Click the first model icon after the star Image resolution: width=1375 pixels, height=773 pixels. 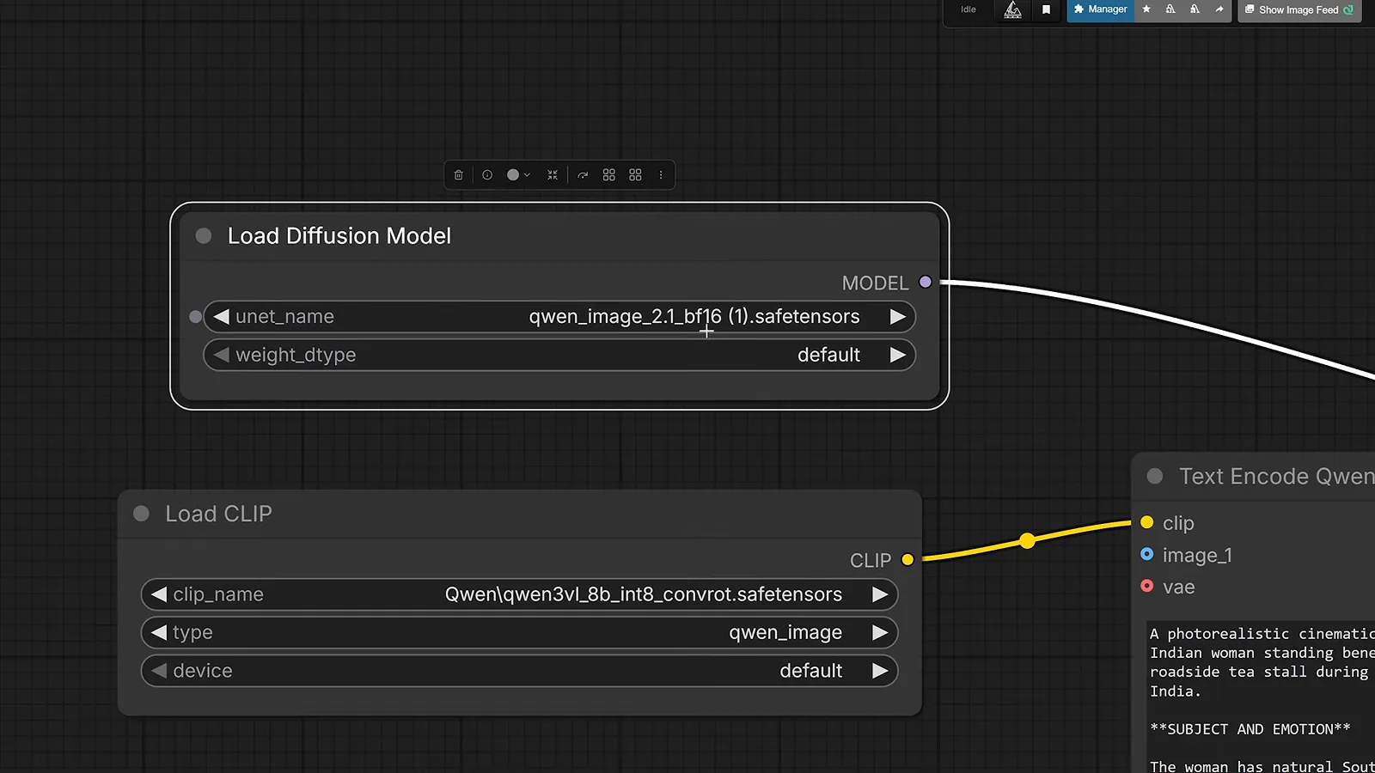pyautogui.click(x=1170, y=9)
